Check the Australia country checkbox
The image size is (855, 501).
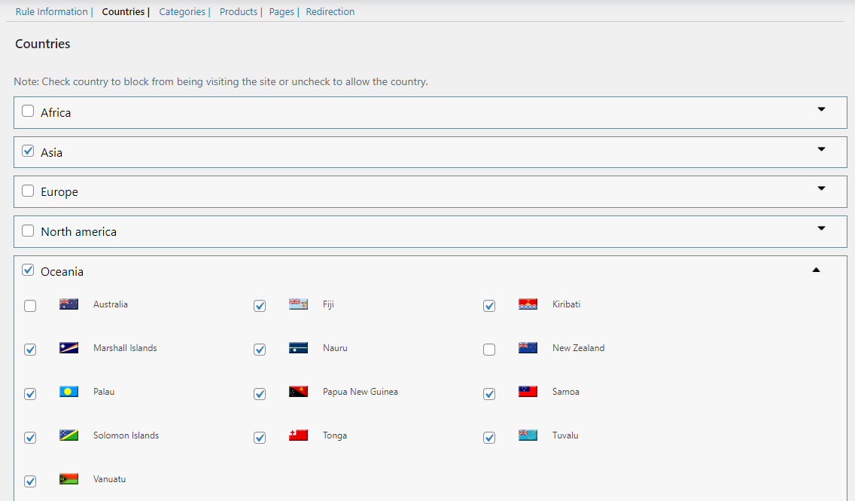pyautogui.click(x=30, y=306)
